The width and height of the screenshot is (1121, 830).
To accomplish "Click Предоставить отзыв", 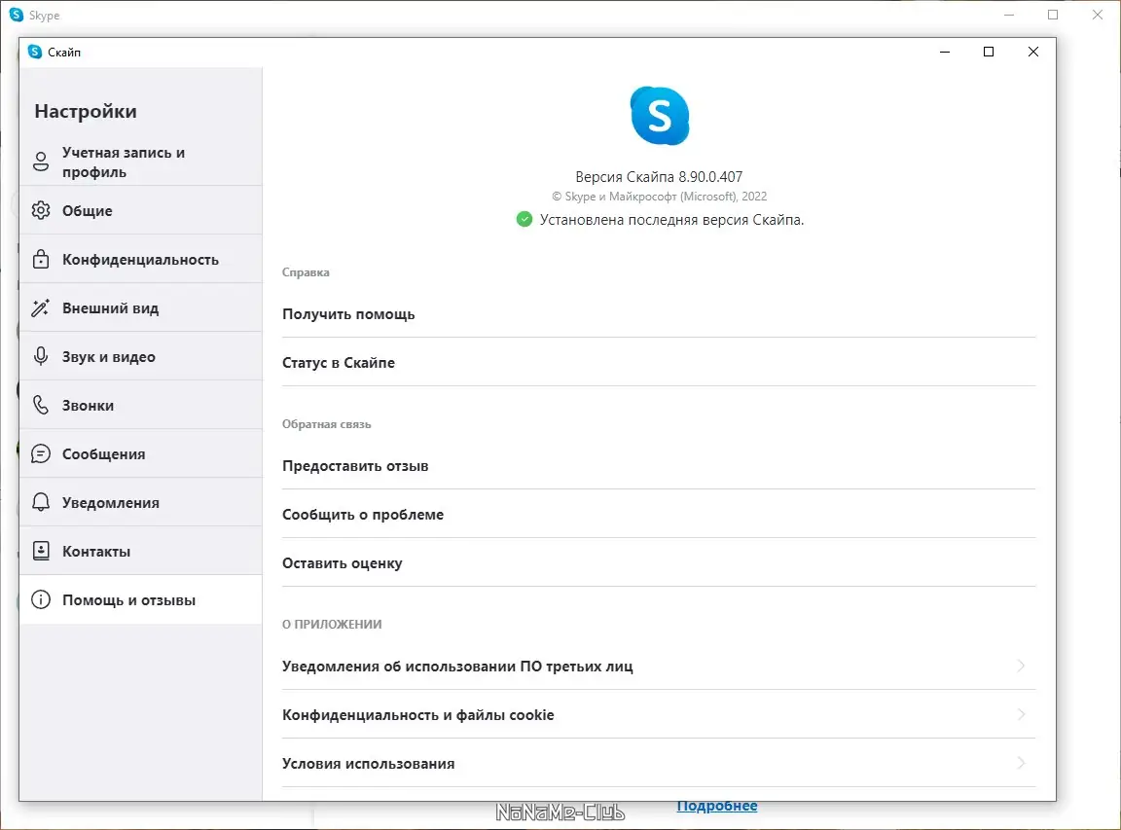I will [659, 465].
